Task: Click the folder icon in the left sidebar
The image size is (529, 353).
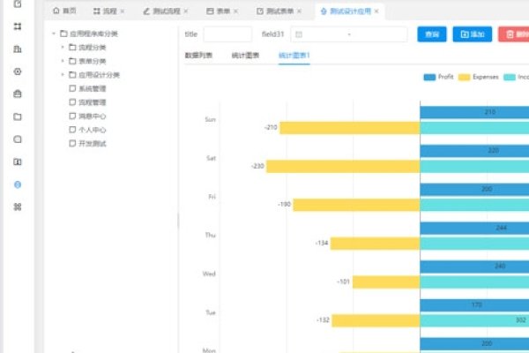Action: pyautogui.click(x=18, y=116)
